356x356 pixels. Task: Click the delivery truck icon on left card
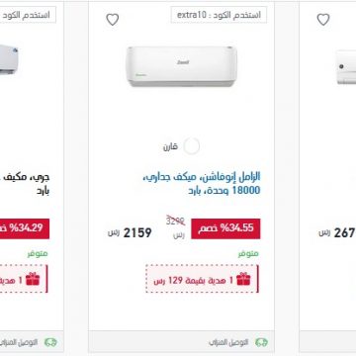[x=50, y=342]
